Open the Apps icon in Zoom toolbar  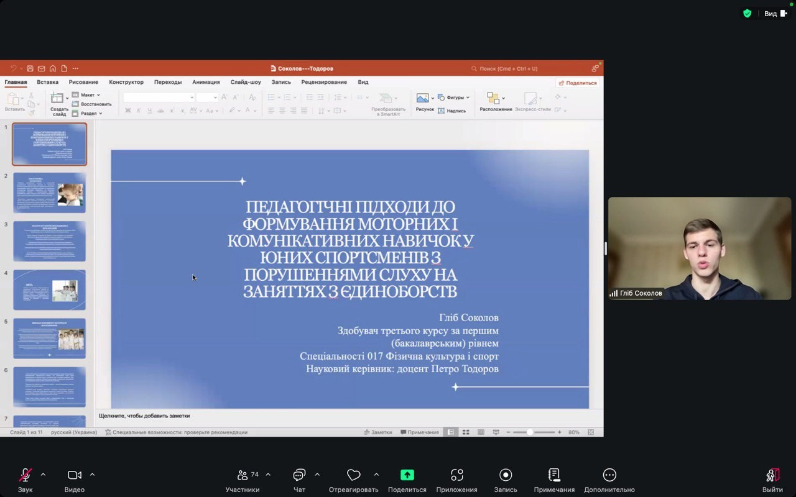(x=457, y=475)
